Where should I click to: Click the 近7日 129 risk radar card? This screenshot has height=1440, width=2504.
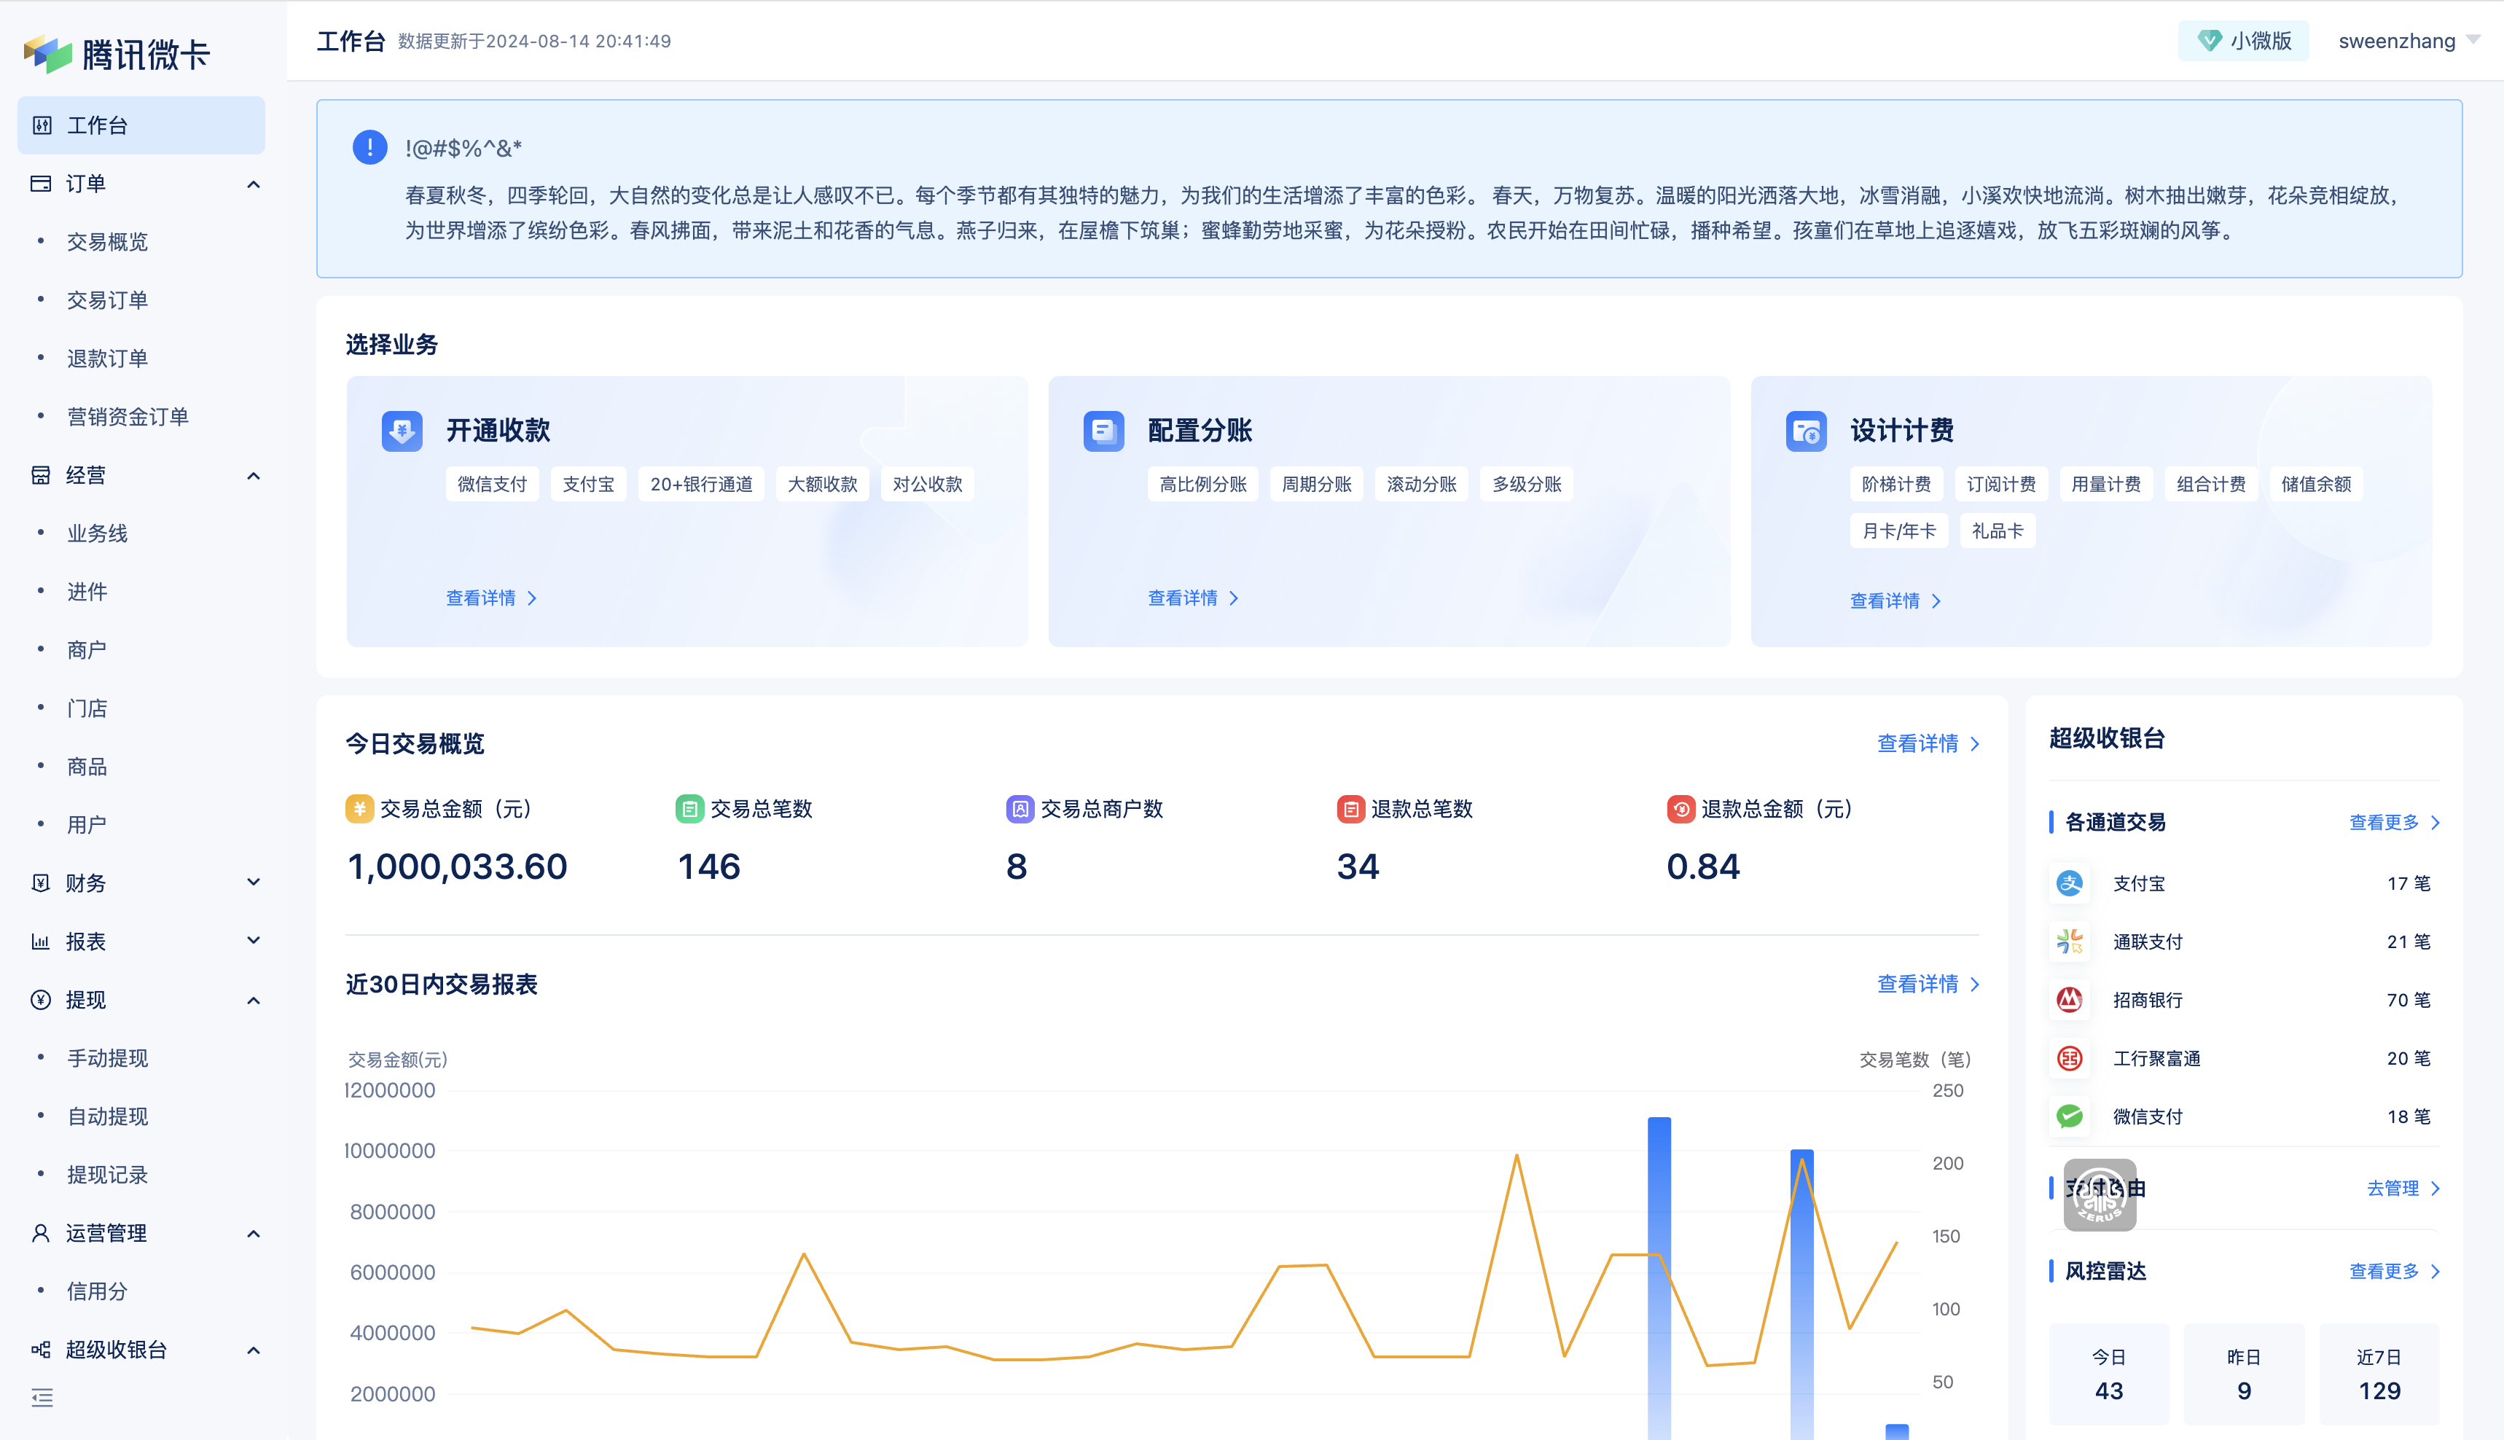point(2379,1374)
